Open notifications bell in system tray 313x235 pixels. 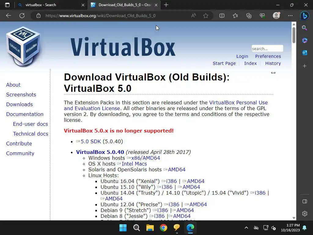[305, 228]
